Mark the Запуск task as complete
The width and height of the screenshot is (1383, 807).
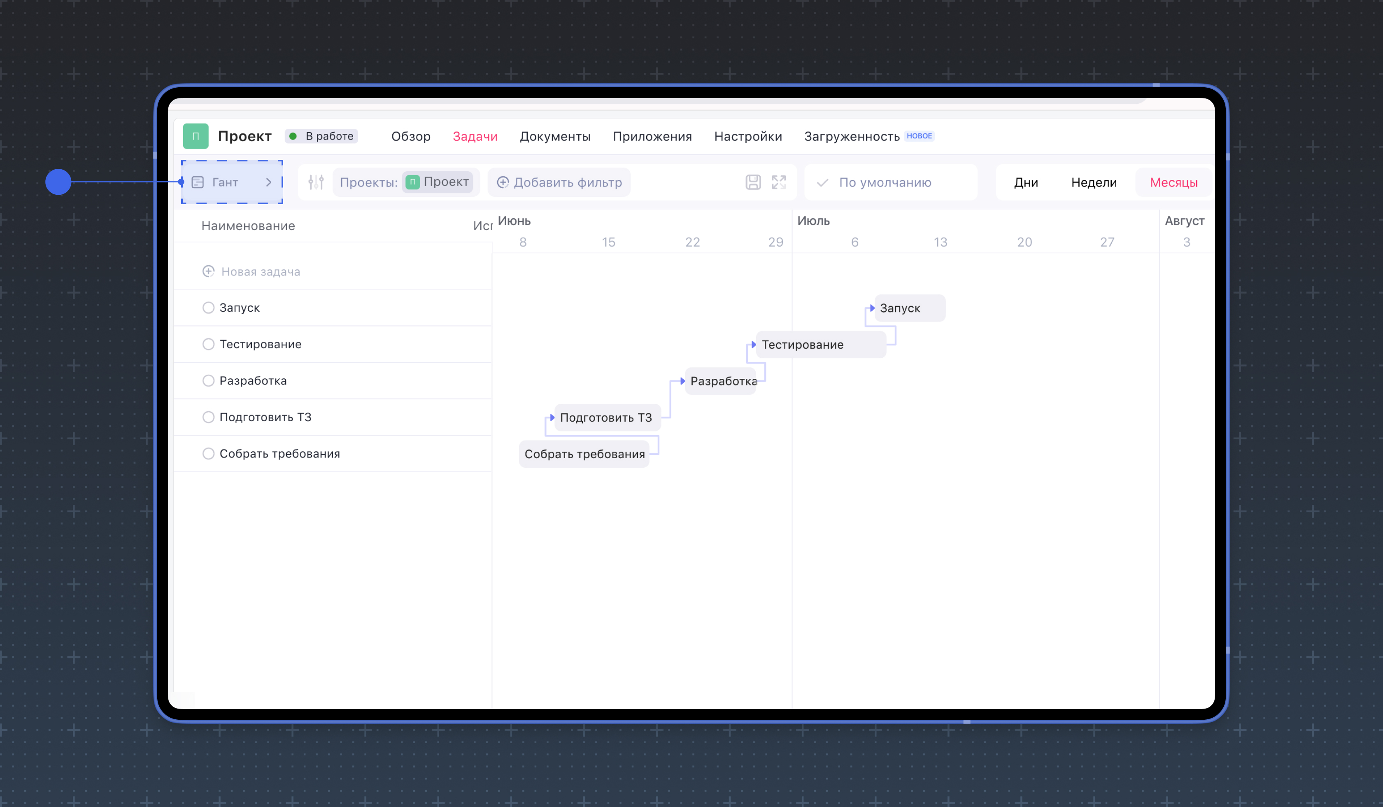pos(209,308)
